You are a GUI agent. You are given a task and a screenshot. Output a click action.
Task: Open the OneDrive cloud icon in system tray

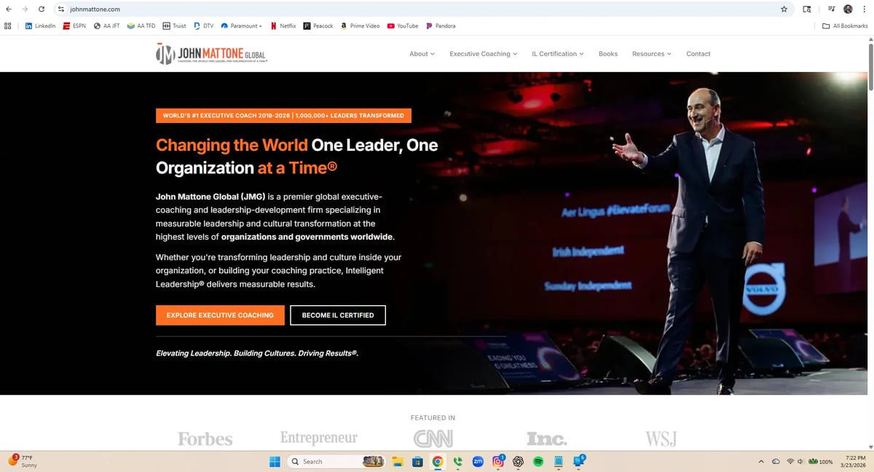776,461
